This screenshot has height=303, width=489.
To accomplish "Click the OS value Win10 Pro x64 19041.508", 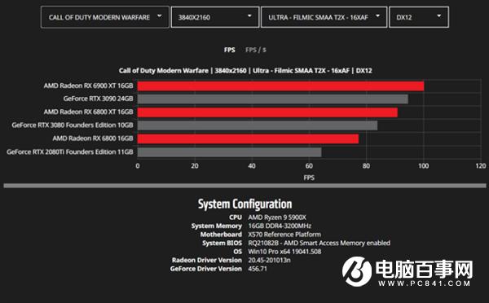I will 284,252.
